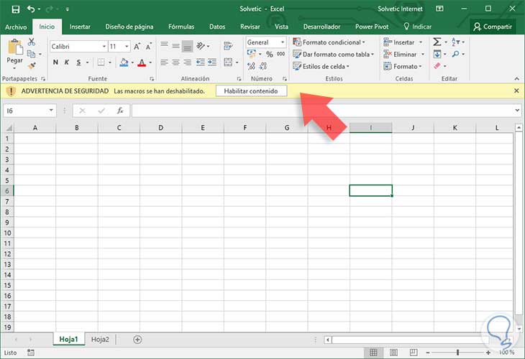Screen dimensions: 525x359
Task: Collapse the ribbon with the up chevron
Action: click(x=516, y=78)
